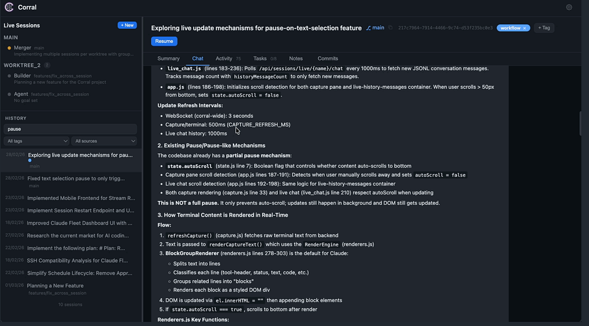Click the WORKTREE_2 count badge

coord(47,65)
